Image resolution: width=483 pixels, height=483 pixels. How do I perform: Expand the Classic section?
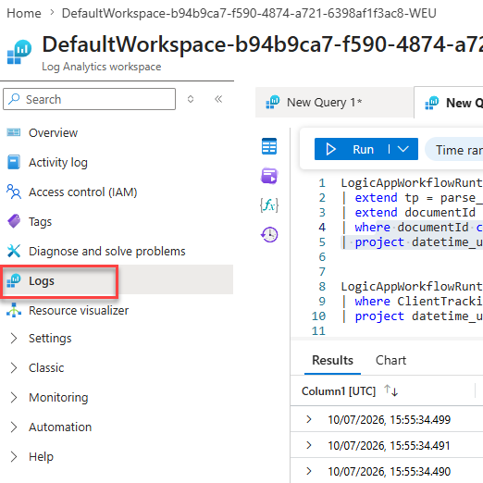click(x=14, y=367)
